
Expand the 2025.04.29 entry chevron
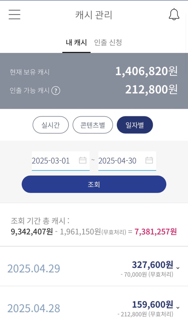click(178, 268)
